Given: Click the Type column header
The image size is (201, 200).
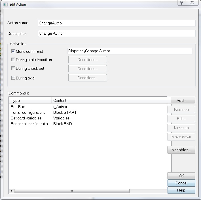Looking at the screenshot, I should (30, 100).
